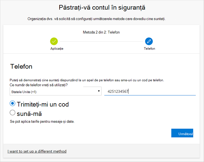Click the phone number field with 4251234567
This screenshot has width=204, height=162.
150,91
